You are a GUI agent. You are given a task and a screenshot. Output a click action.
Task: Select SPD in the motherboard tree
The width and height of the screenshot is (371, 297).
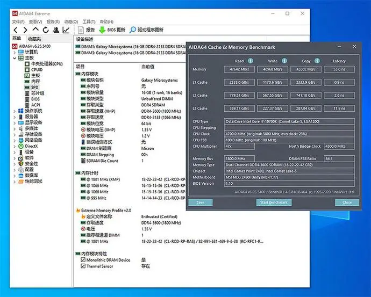point(35,87)
